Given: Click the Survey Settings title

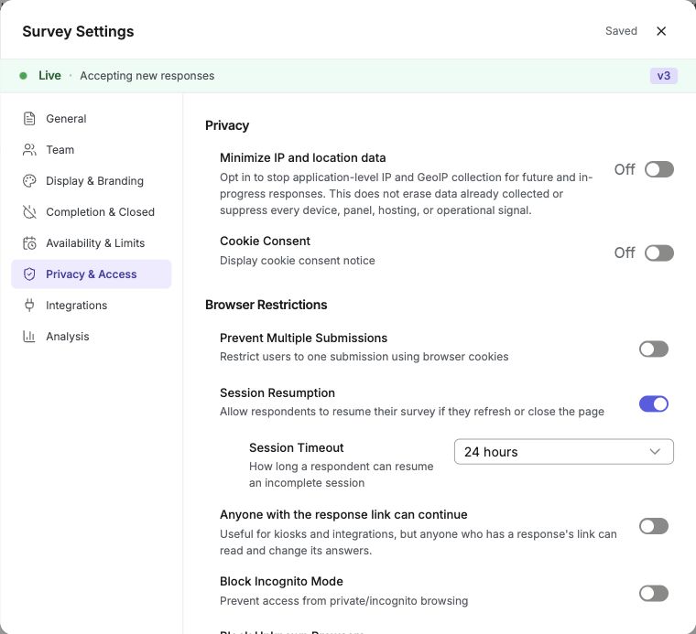Looking at the screenshot, I should 78,31.
